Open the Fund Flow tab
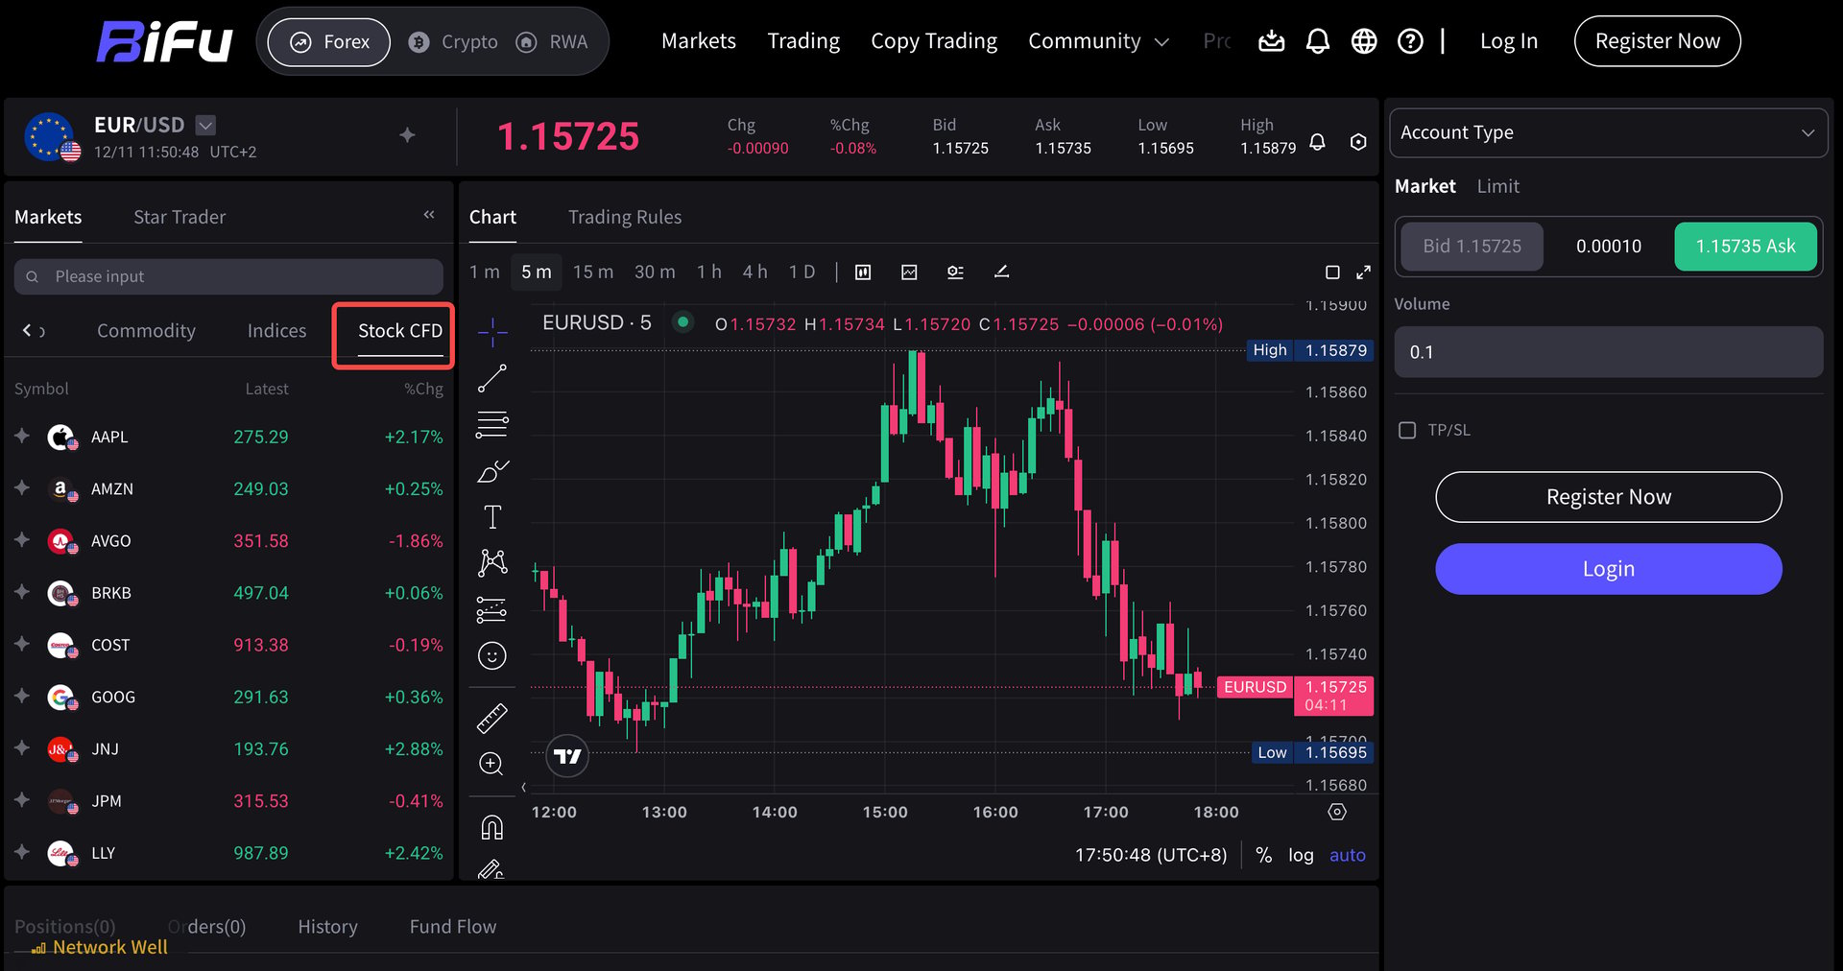 453,927
